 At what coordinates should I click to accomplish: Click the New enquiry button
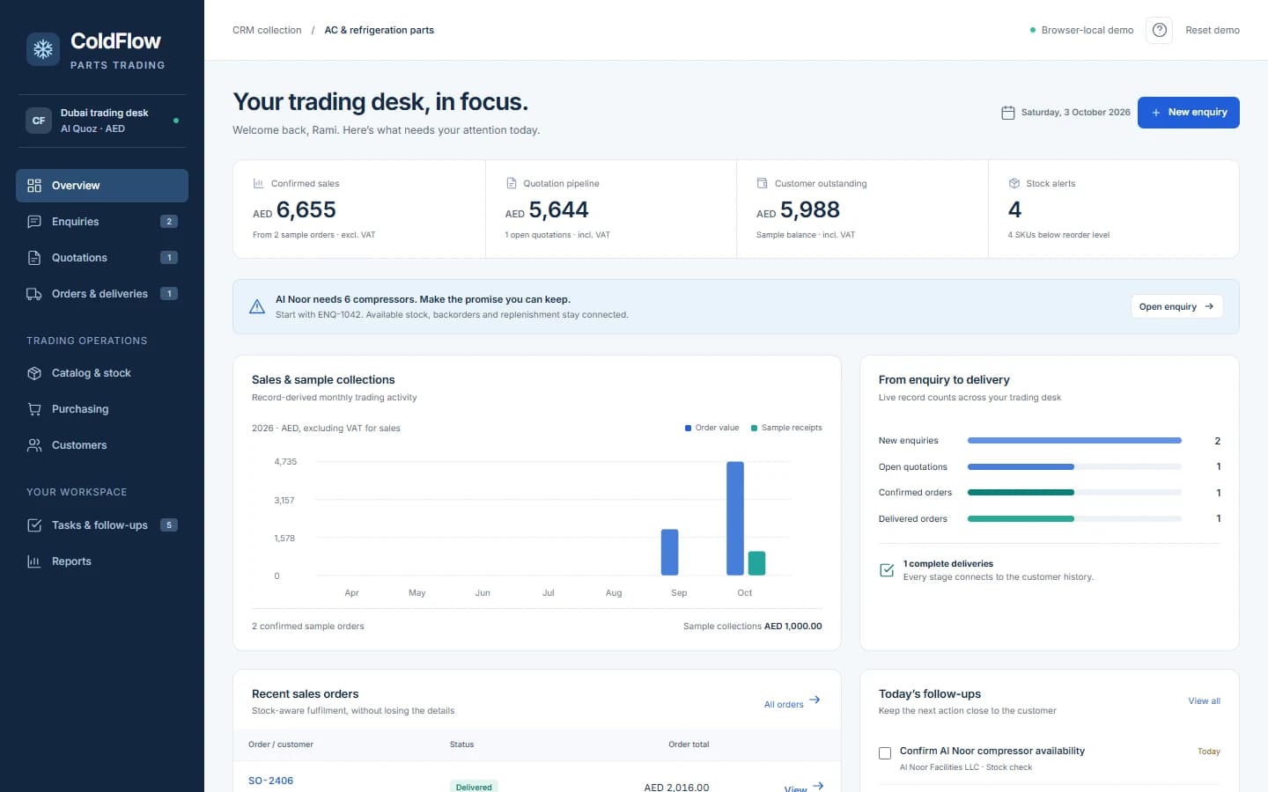1188,113
